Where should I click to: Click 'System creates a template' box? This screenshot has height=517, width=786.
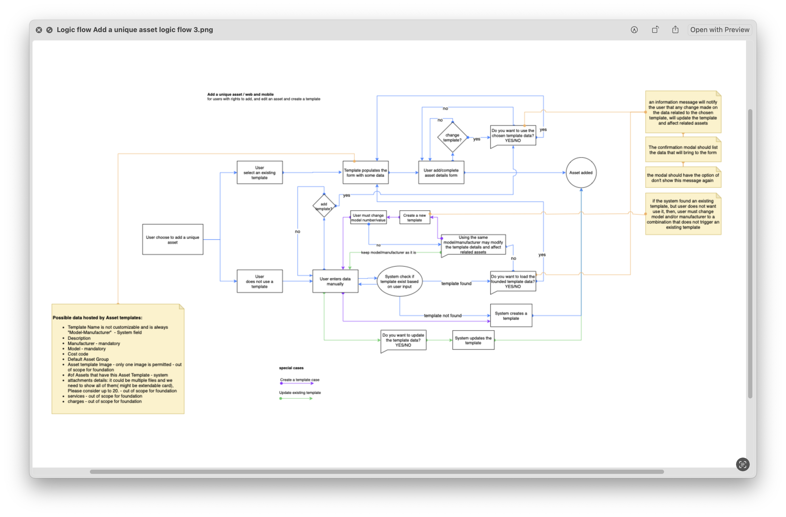coord(511,316)
